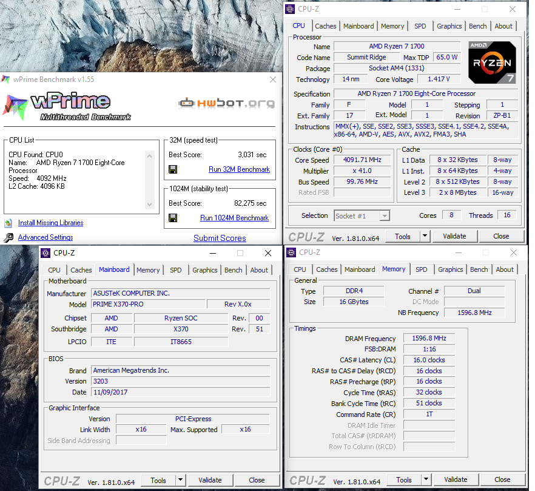Open Bench tab in Memory window

[479, 269]
